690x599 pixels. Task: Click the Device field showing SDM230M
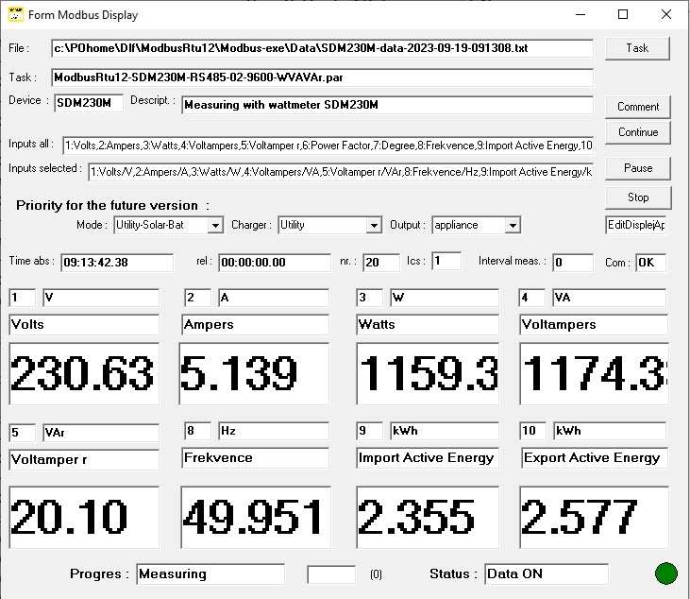pos(89,103)
